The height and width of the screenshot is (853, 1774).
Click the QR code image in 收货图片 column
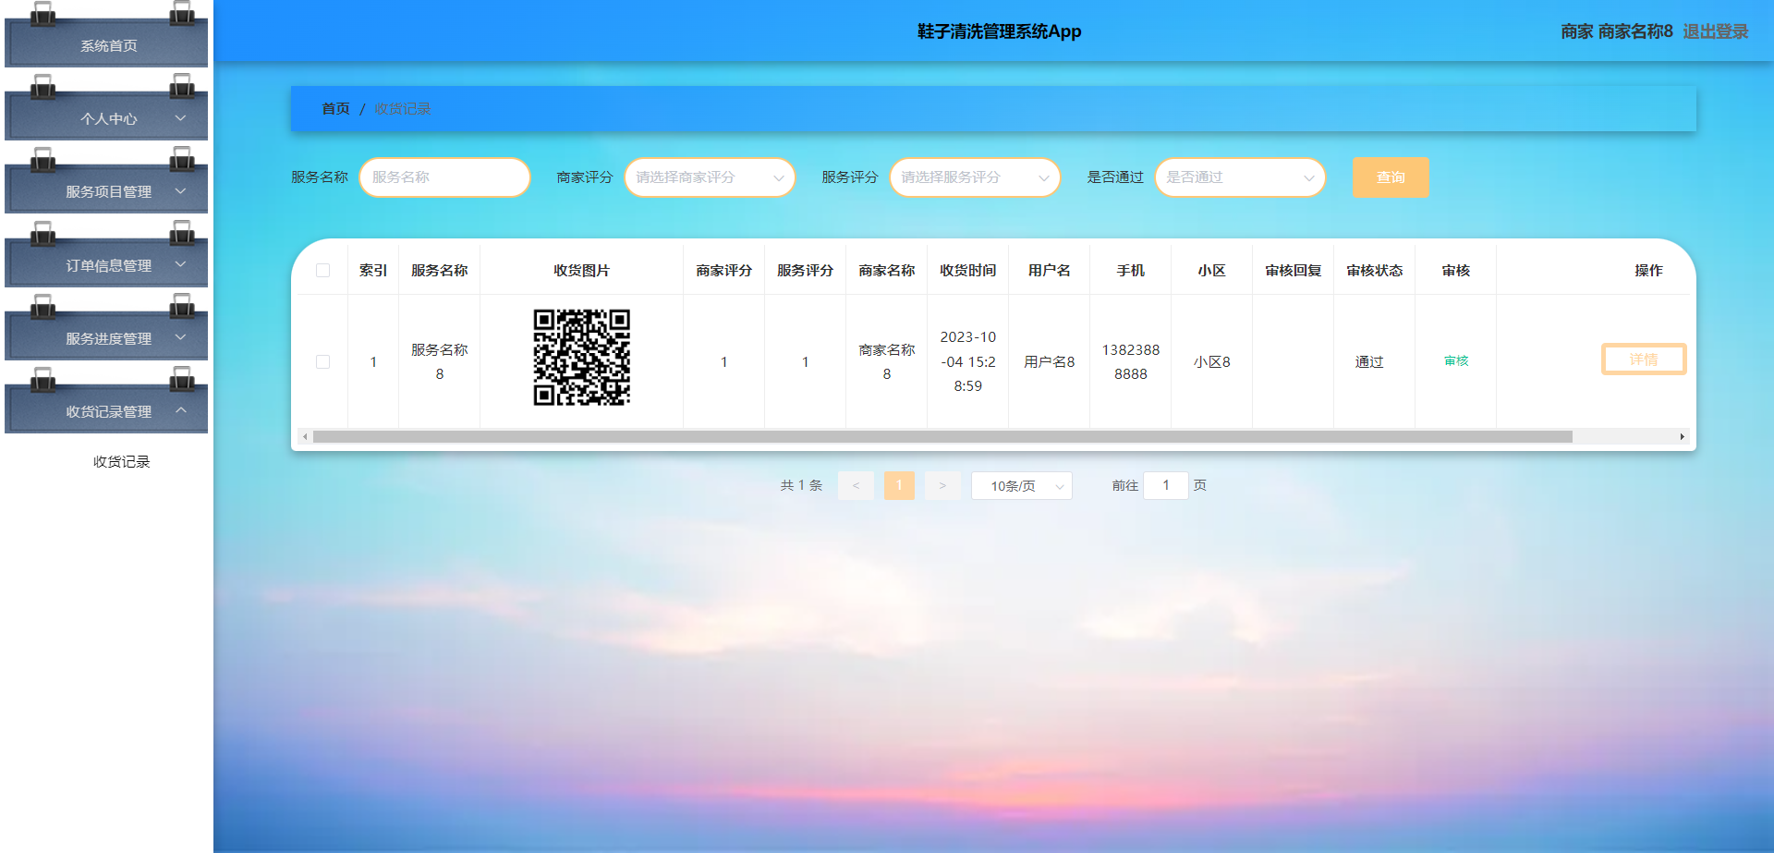tap(581, 360)
